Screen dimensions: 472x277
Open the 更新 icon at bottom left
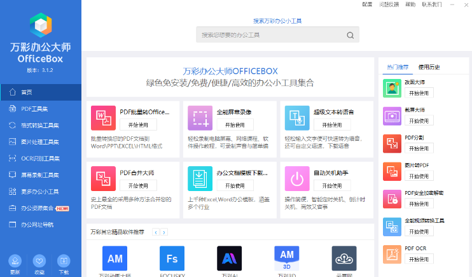click(x=15, y=260)
